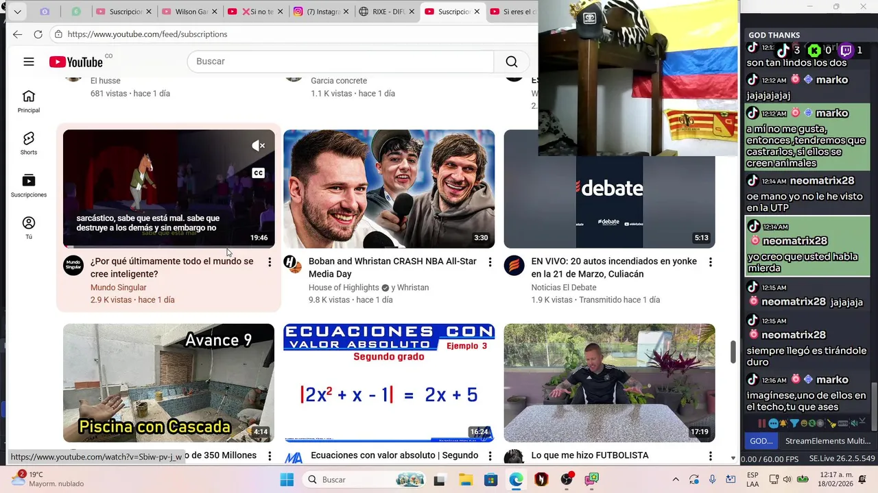Seek the Mundo Singular preview progress bar
This screenshot has height=493, width=878.
tap(169, 247)
